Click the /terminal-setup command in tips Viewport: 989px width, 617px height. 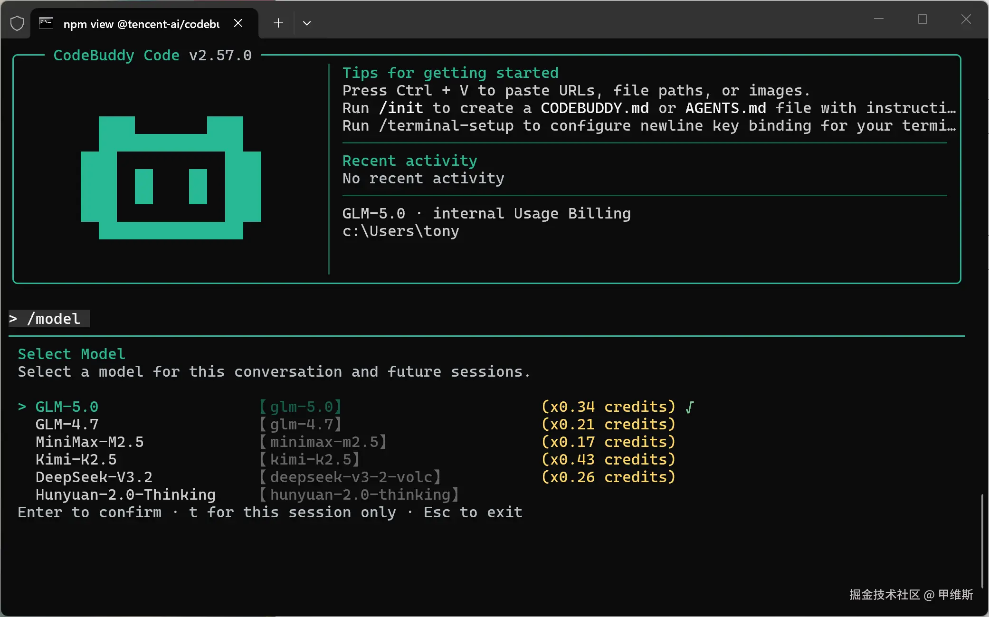click(446, 126)
